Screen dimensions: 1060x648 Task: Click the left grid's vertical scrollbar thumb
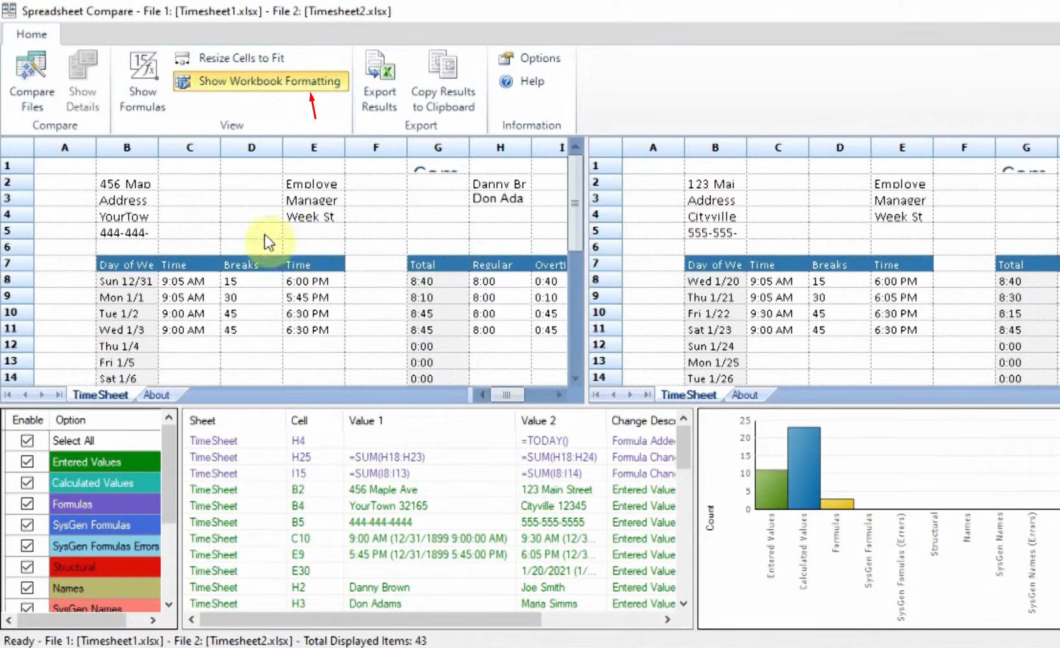tap(575, 202)
